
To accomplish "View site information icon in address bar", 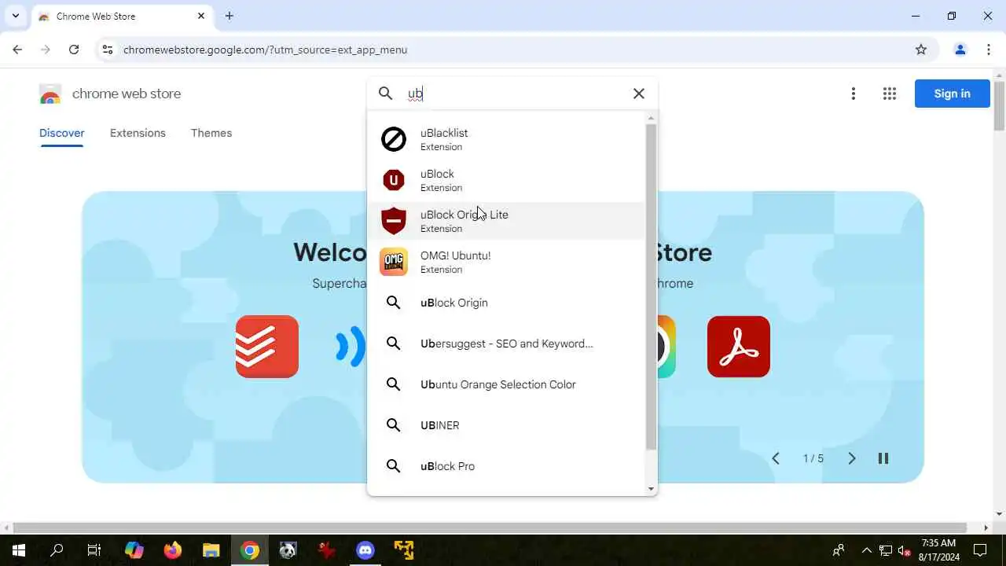I will pyautogui.click(x=108, y=50).
